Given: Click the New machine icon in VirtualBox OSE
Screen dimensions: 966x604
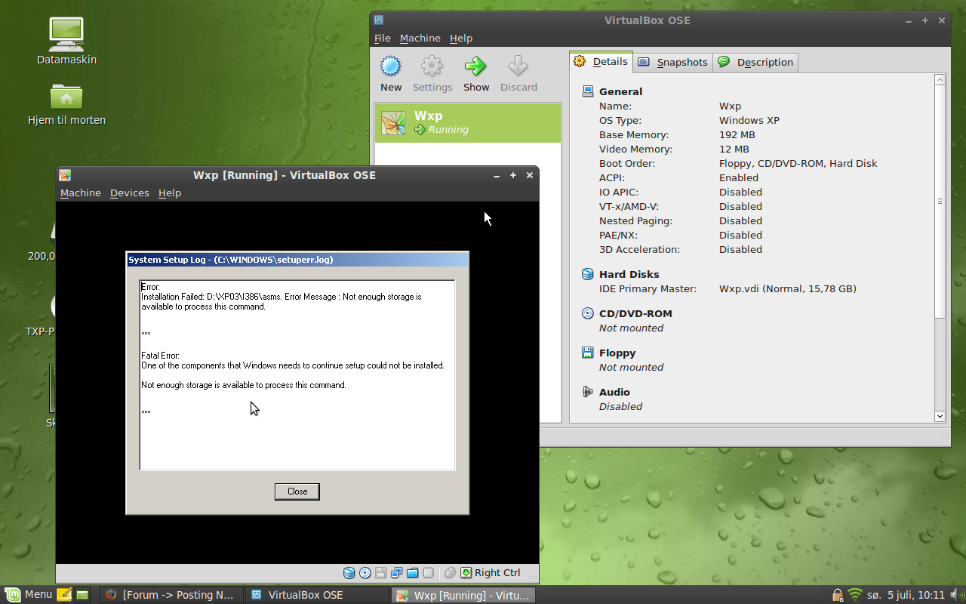Looking at the screenshot, I should coord(390,66).
